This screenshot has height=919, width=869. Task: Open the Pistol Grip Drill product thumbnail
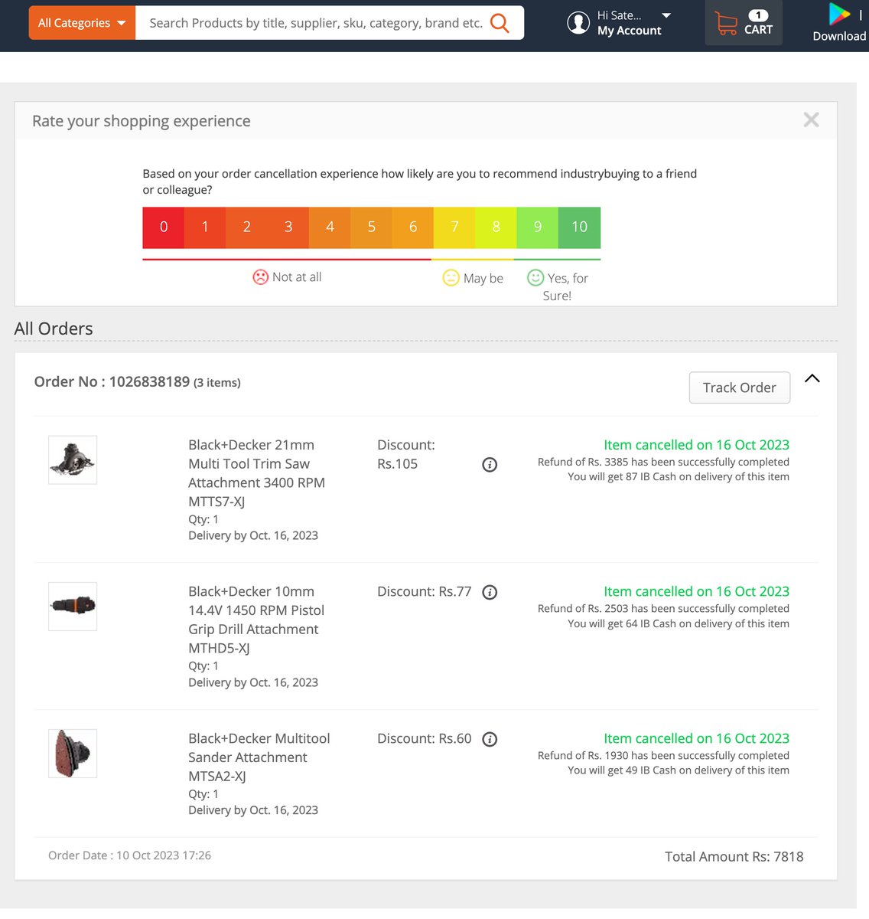click(x=73, y=607)
